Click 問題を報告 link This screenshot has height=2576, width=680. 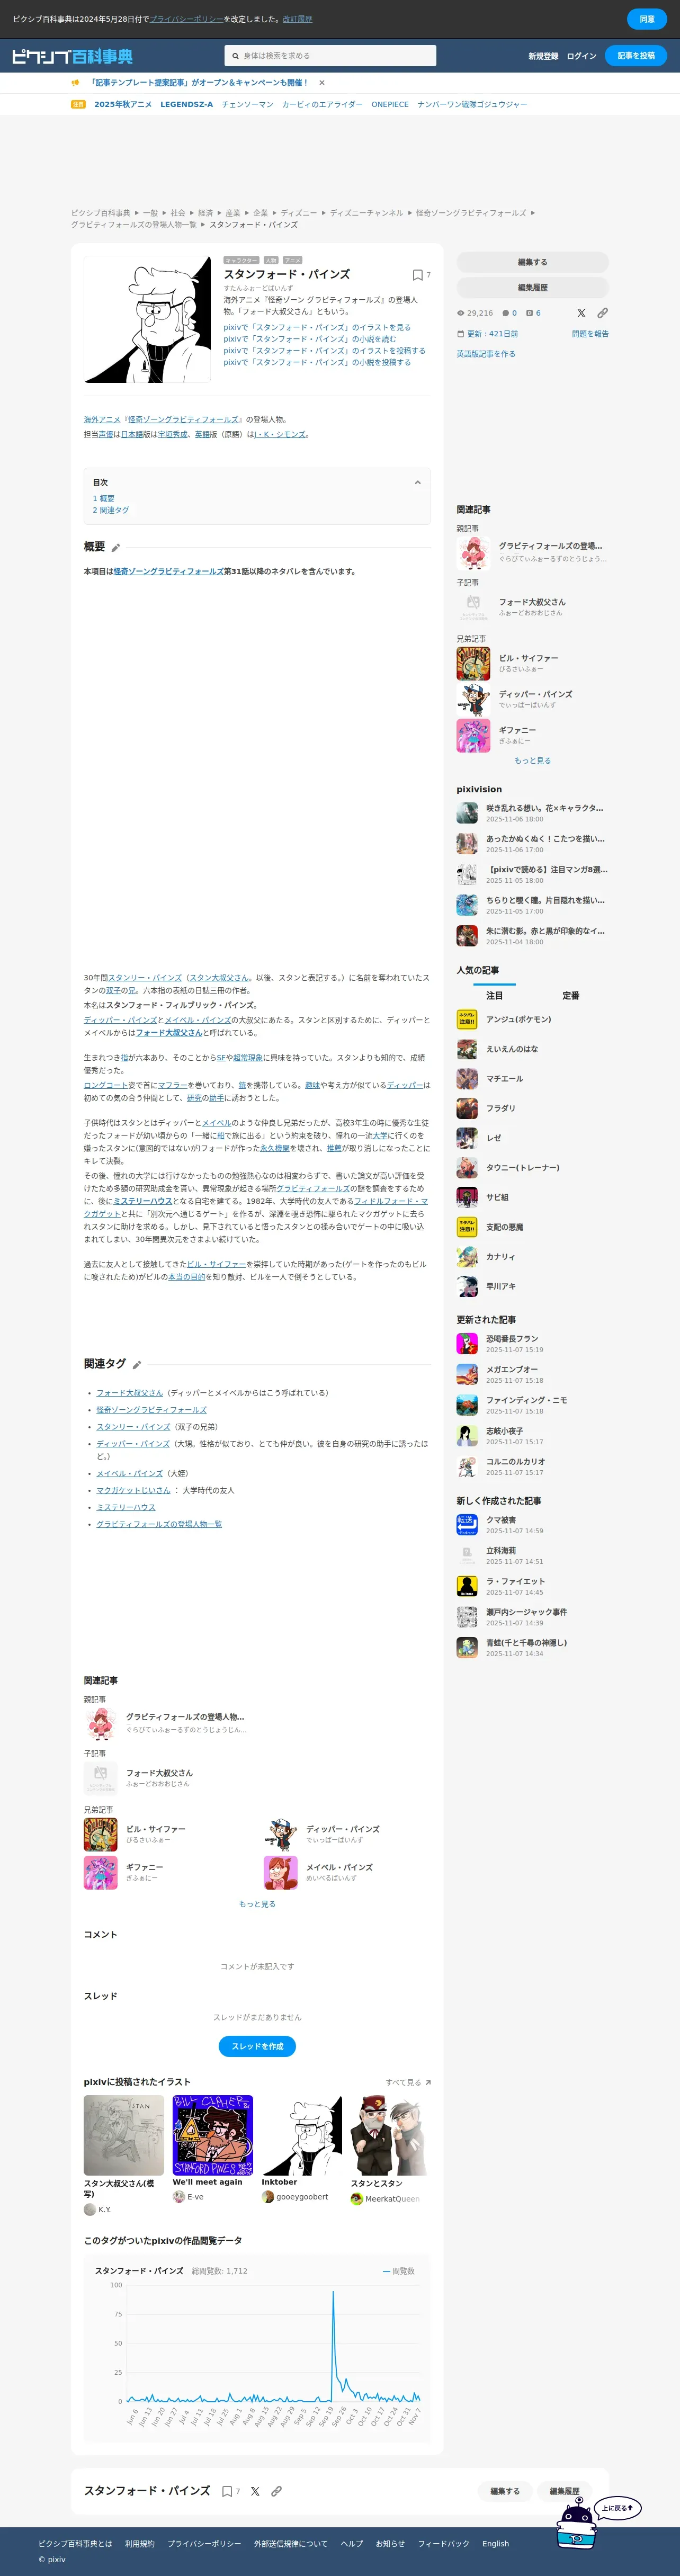pos(590,334)
